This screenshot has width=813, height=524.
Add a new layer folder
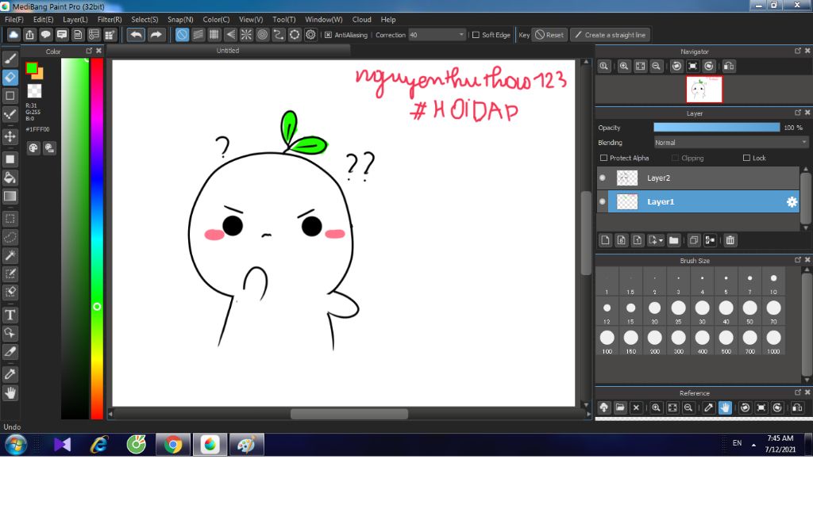tap(673, 240)
